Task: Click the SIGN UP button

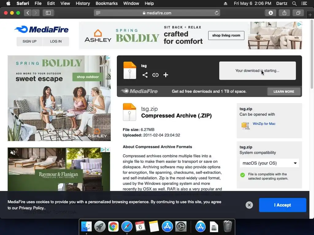Action: click(x=29, y=41)
